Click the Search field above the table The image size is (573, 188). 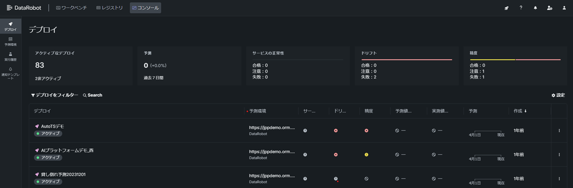point(92,95)
